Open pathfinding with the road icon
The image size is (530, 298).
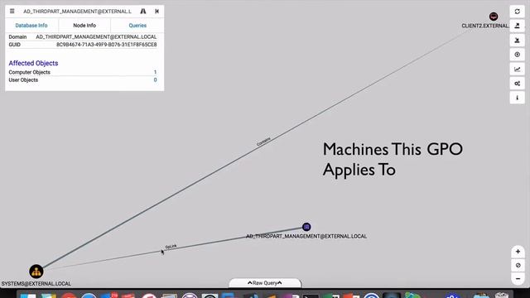tap(143, 11)
